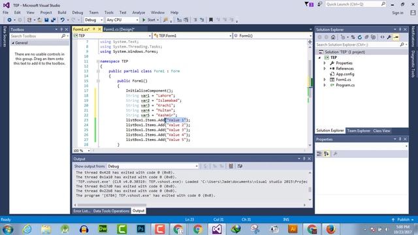Click the Output vertical scrollbar thumb

[x=310, y=190]
